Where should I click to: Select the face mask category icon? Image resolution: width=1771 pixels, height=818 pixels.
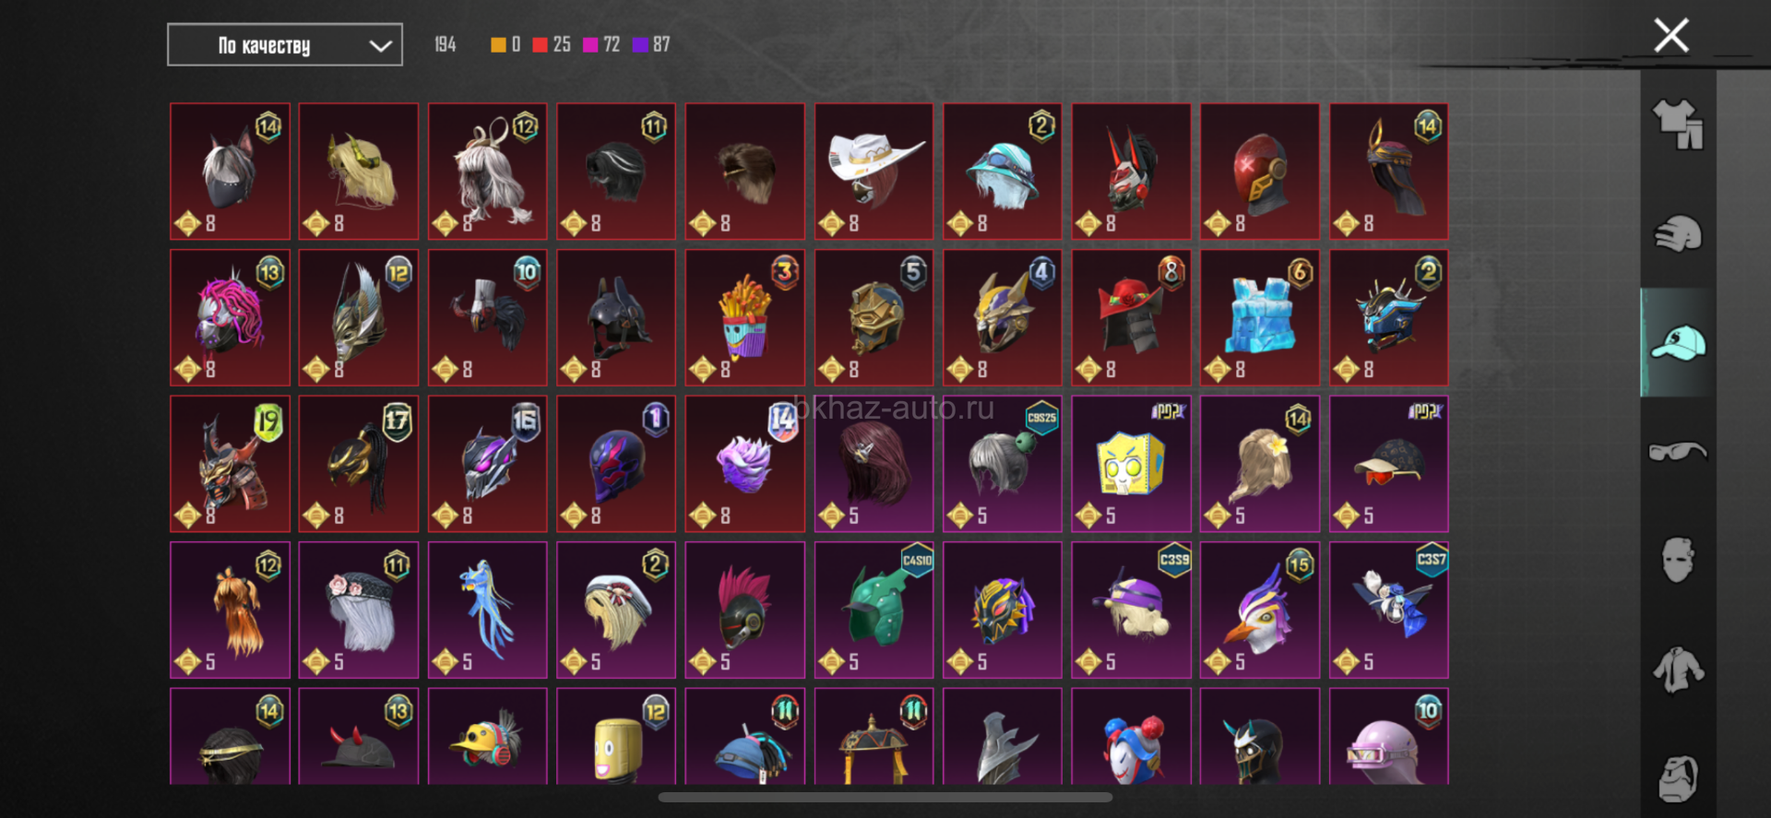click(1678, 560)
